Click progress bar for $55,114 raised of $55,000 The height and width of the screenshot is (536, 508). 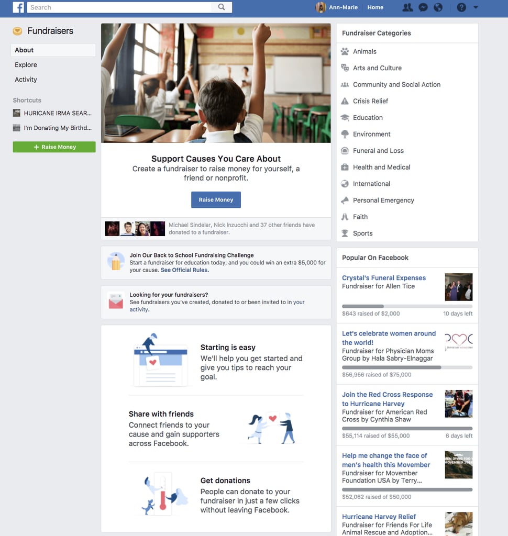(407, 428)
